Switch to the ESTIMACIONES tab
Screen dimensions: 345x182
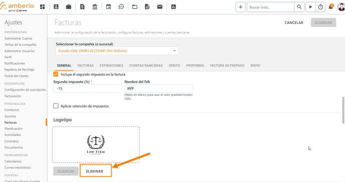[x=111, y=65]
